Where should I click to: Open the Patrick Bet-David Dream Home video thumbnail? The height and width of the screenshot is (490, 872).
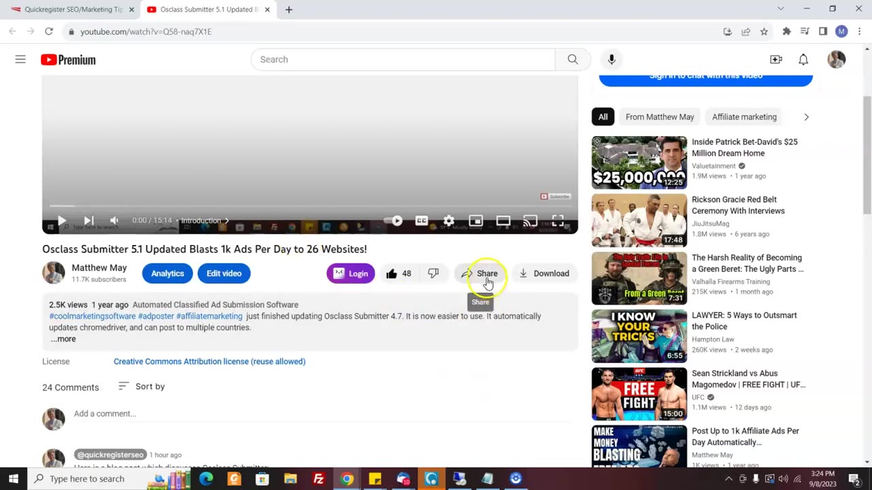[x=639, y=163]
